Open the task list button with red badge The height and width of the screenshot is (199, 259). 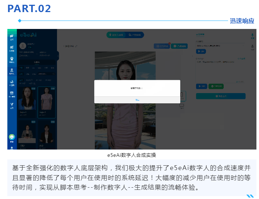coord(162,46)
